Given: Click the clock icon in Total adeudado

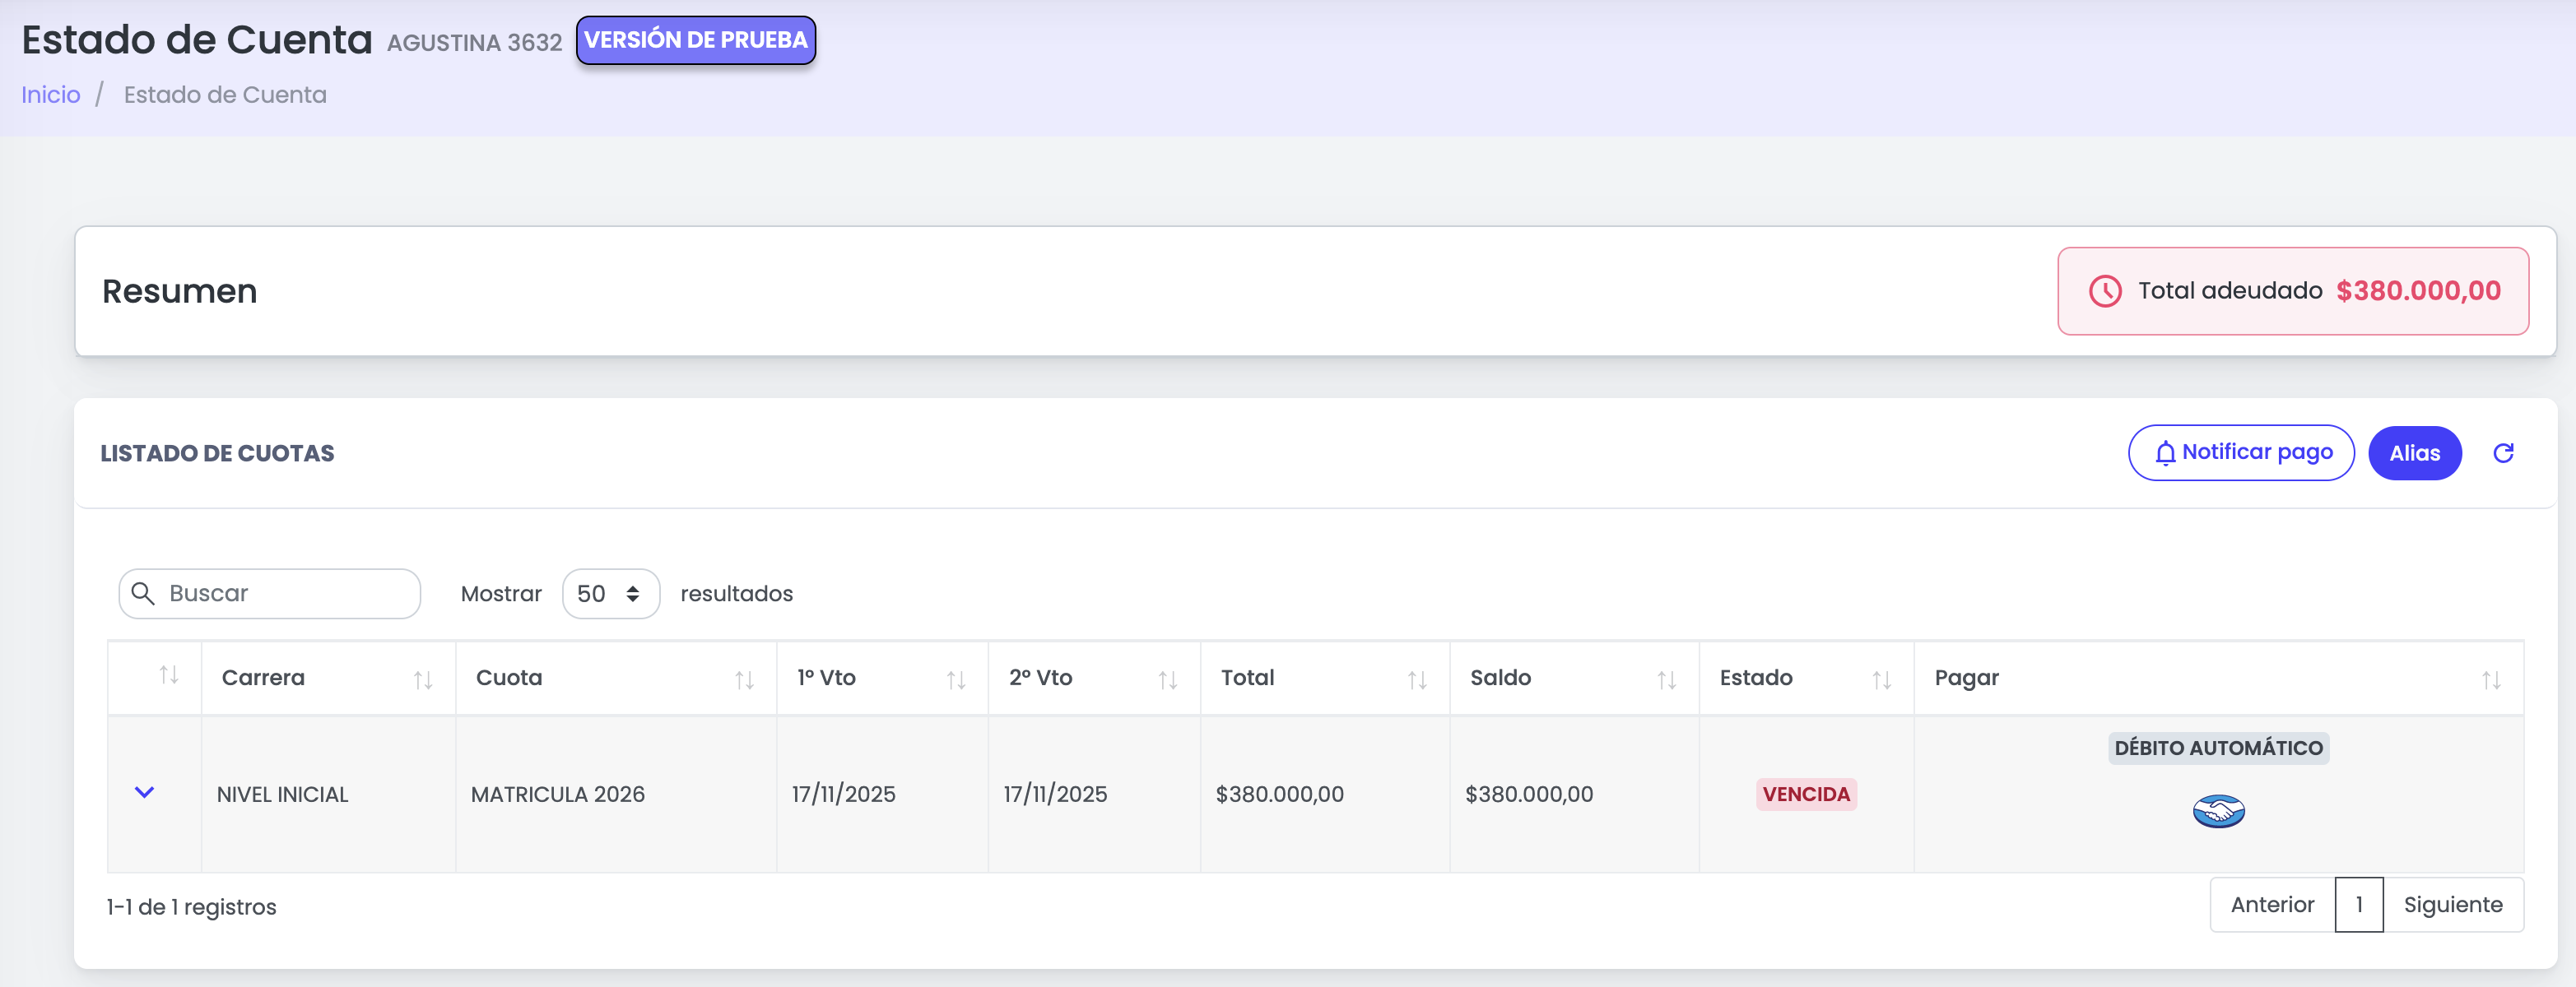Looking at the screenshot, I should tap(2105, 290).
